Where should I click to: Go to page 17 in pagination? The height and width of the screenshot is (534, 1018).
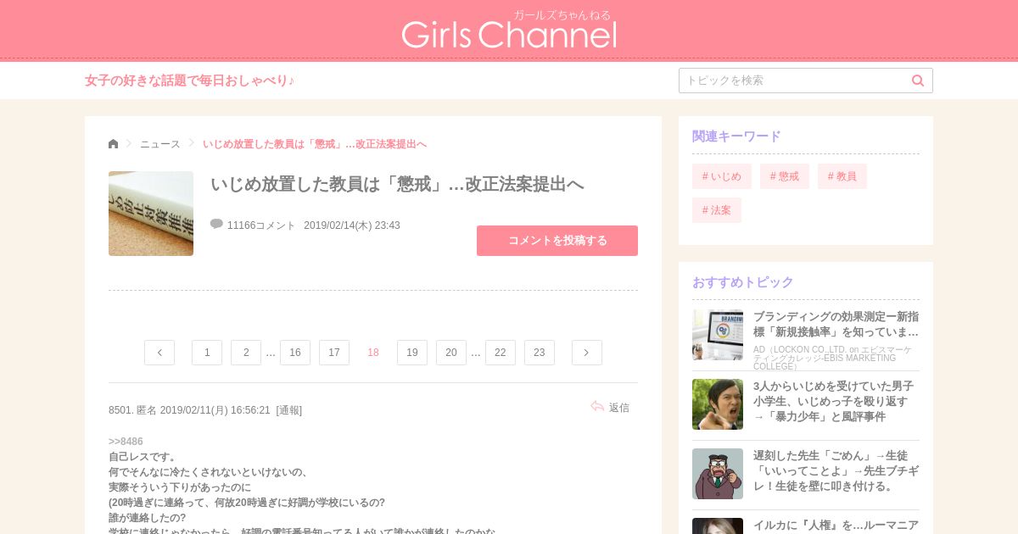click(334, 353)
